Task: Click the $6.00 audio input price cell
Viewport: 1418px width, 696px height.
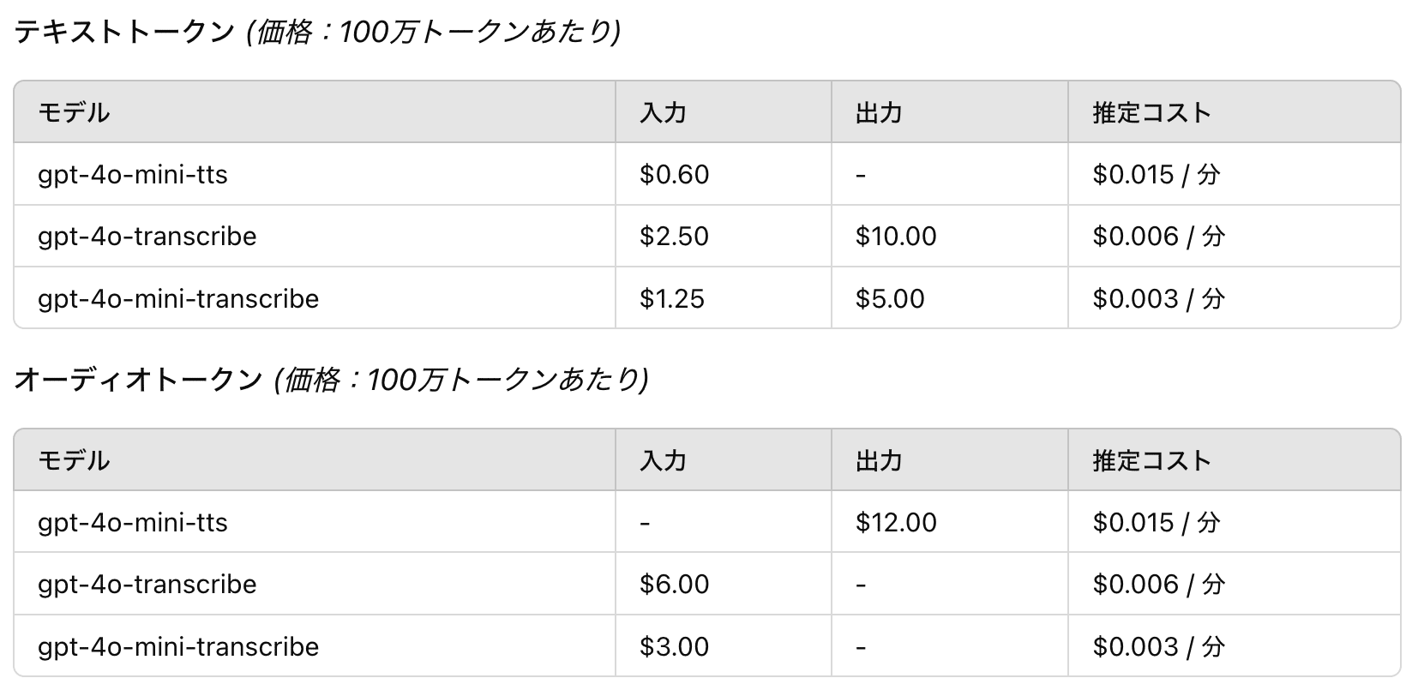Action: pos(675,585)
